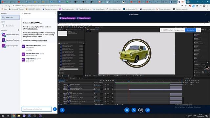Select the Rectangle shape tool

click(x=72, y=27)
